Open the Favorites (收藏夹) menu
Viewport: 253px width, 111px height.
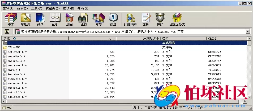[x=53, y=8]
